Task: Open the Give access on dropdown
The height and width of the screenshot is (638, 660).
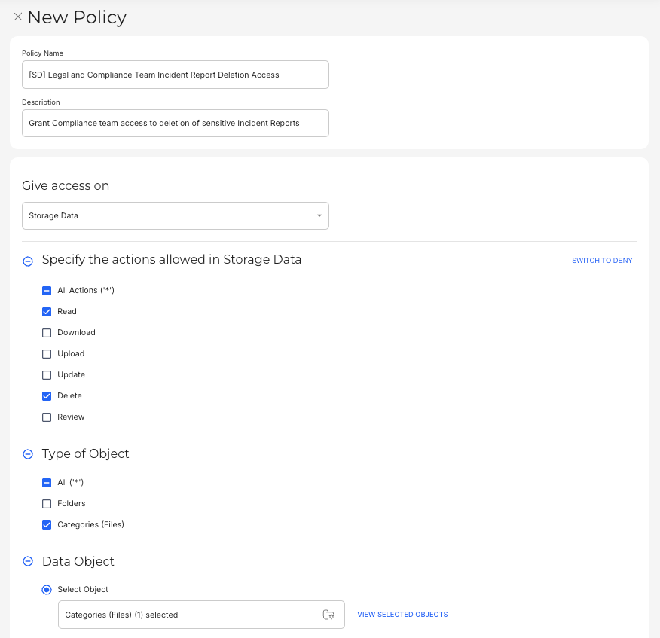Action: point(175,215)
